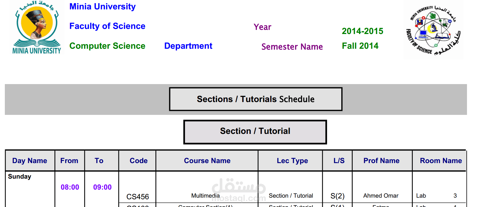Select the To column header
The height and width of the screenshot is (207, 478).
click(x=99, y=161)
